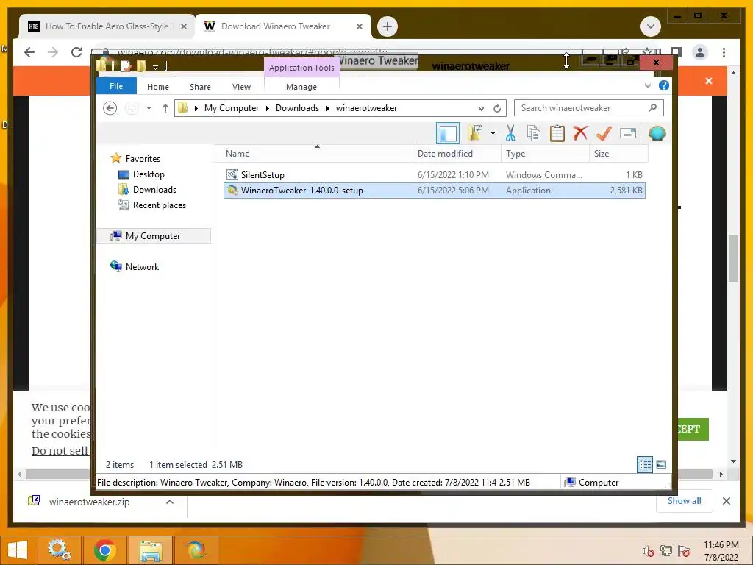Switch to the details view button
Image resolution: width=753 pixels, height=565 pixels.
[644, 464]
